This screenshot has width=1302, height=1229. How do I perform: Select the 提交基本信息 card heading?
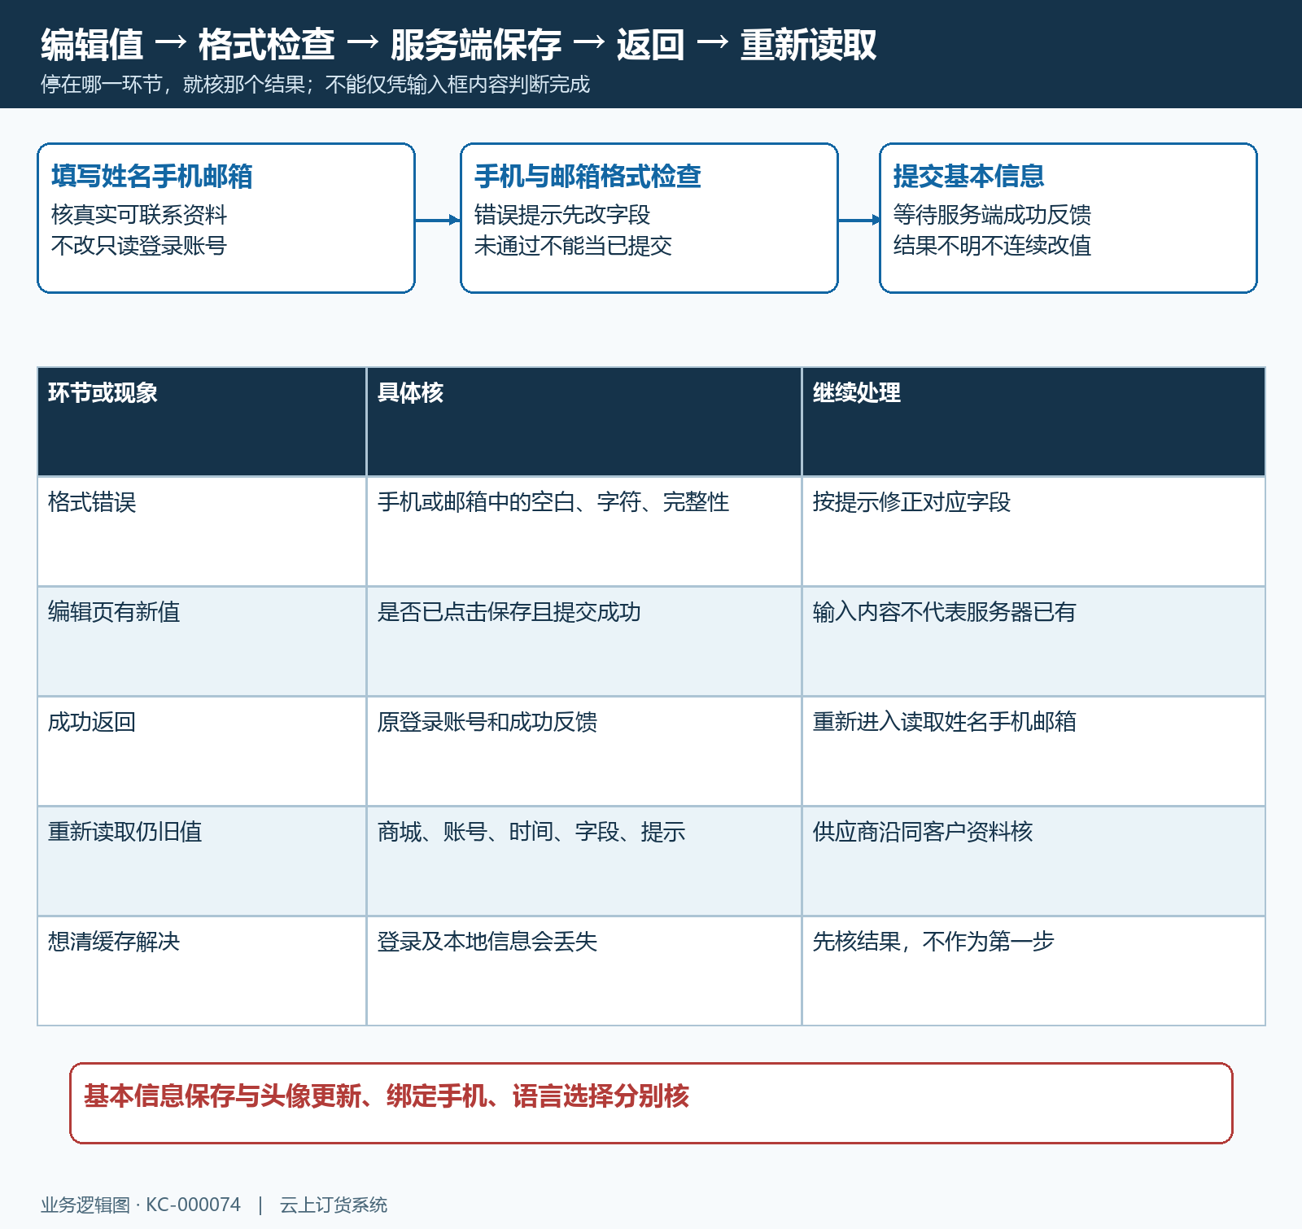click(968, 176)
